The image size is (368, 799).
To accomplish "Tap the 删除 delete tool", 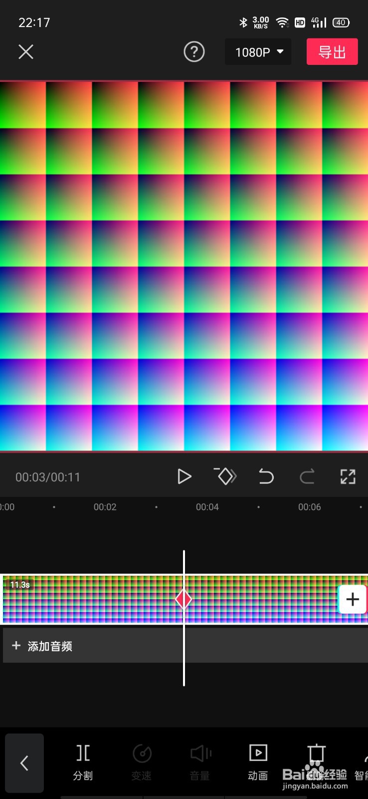I will click(x=316, y=763).
